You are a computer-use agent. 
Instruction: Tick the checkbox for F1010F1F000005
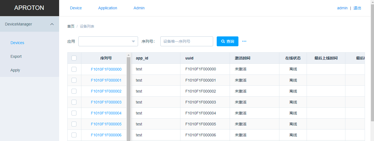pos(74,124)
